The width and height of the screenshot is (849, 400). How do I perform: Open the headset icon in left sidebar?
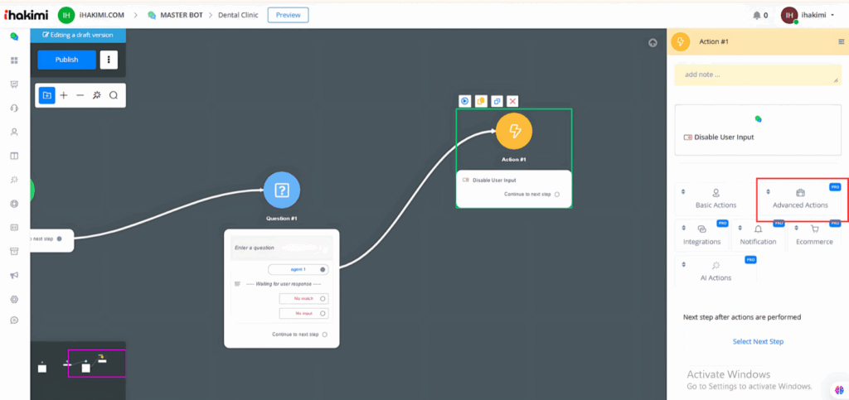pyautogui.click(x=14, y=108)
